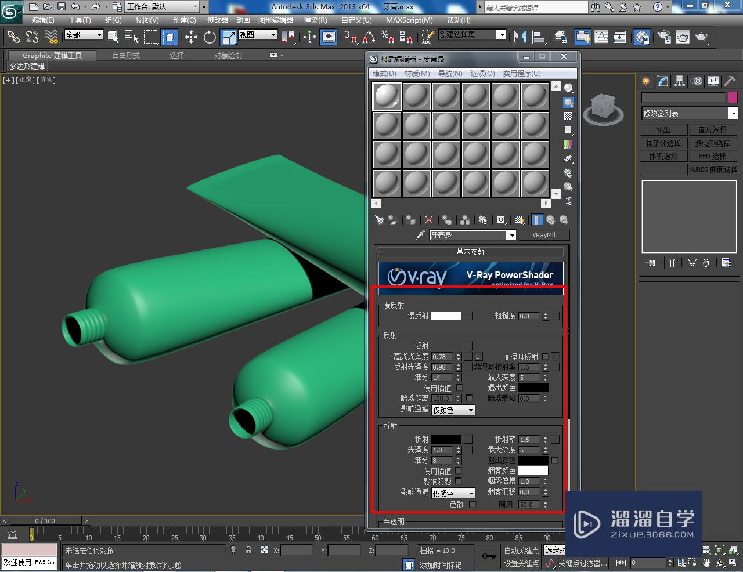Open refraction 影响通道 仅颜色 dropdown

[453, 493]
